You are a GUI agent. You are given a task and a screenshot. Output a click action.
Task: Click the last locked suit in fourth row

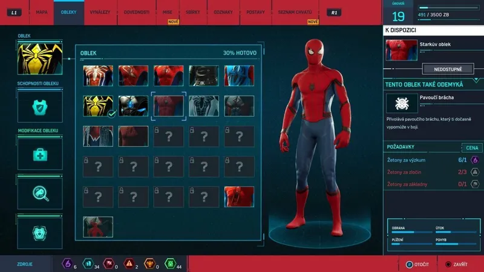(239, 167)
